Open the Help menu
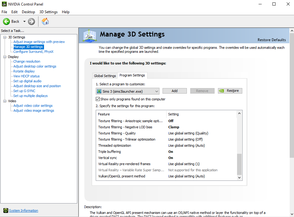 pyautogui.click(x=66, y=12)
